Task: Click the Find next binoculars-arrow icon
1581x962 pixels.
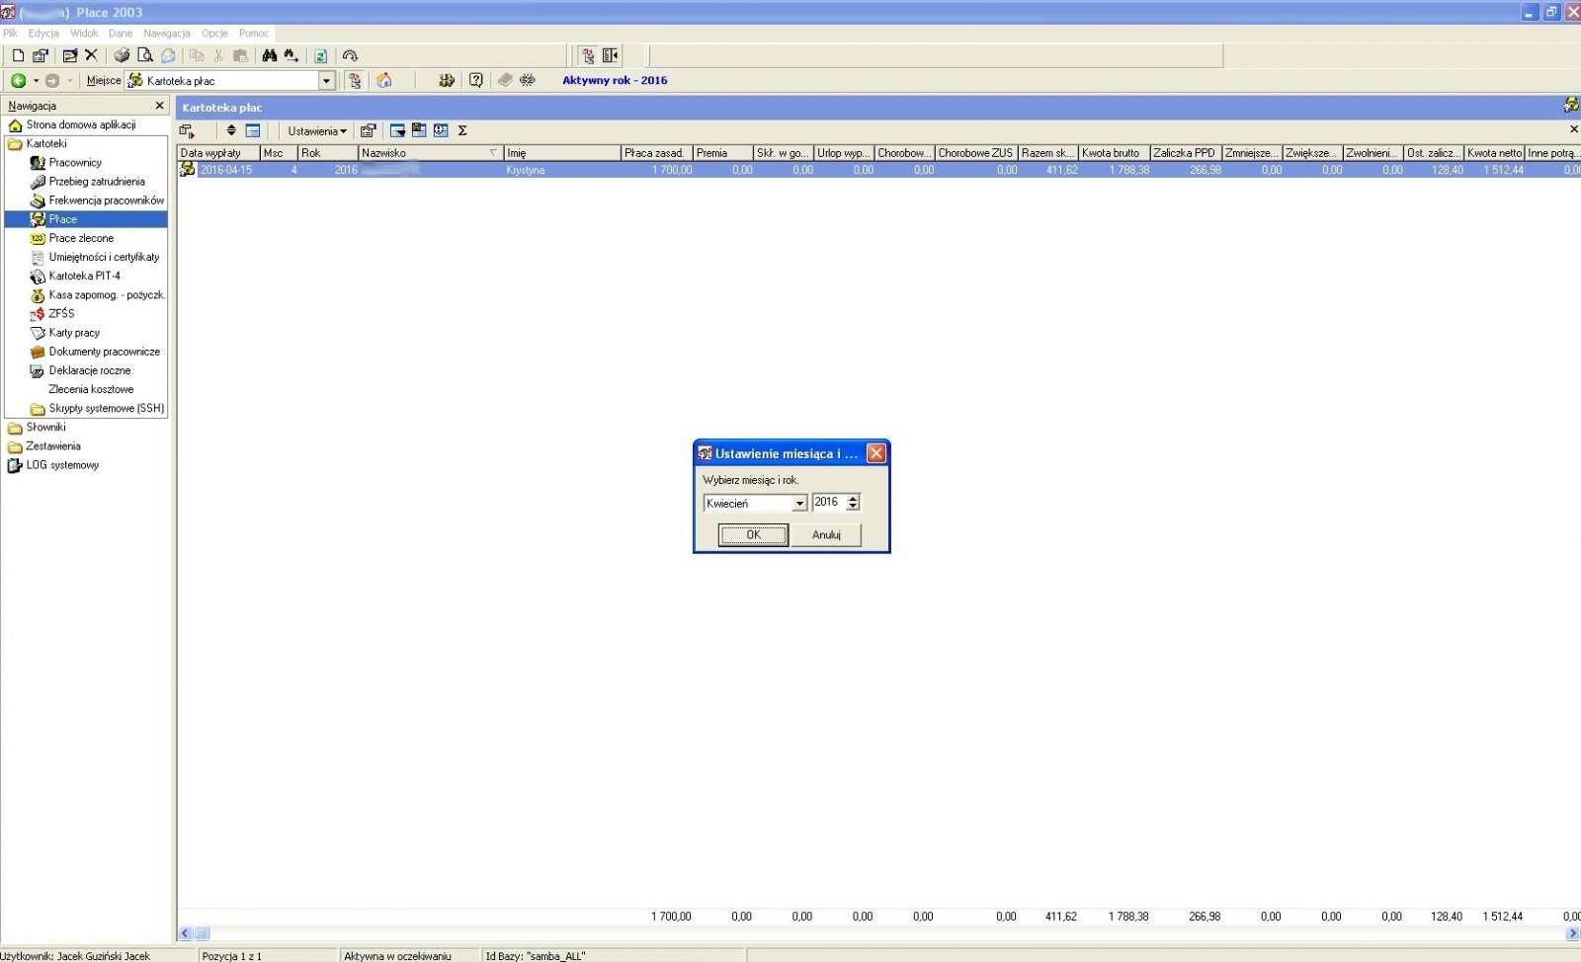Action: click(291, 56)
